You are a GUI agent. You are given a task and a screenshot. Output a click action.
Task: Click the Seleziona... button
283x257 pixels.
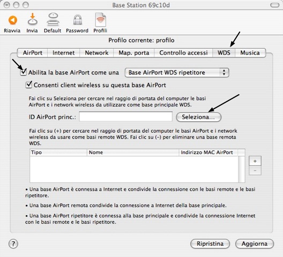(x=198, y=117)
